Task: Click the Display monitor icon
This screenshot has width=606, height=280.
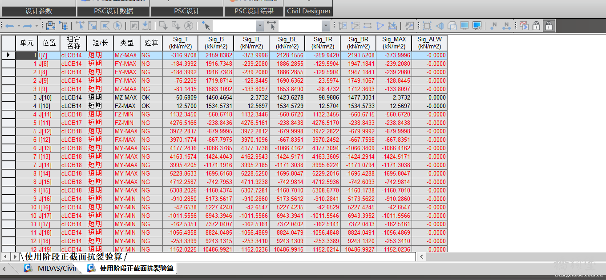Action: click(x=465, y=26)
